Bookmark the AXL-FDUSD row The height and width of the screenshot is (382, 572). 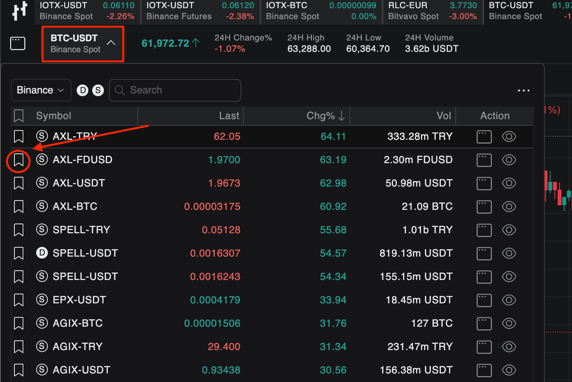(19, 160)
